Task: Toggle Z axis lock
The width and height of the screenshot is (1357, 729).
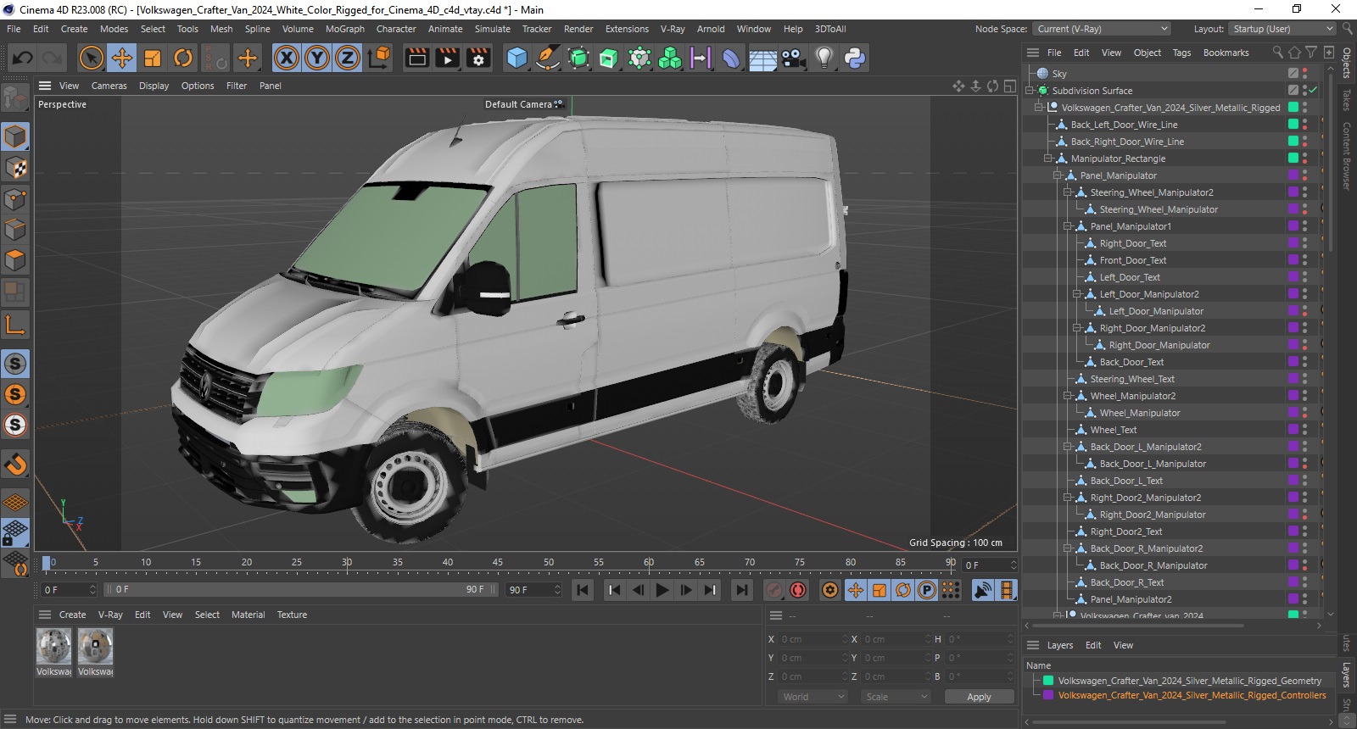Action: tap(348, 58)
